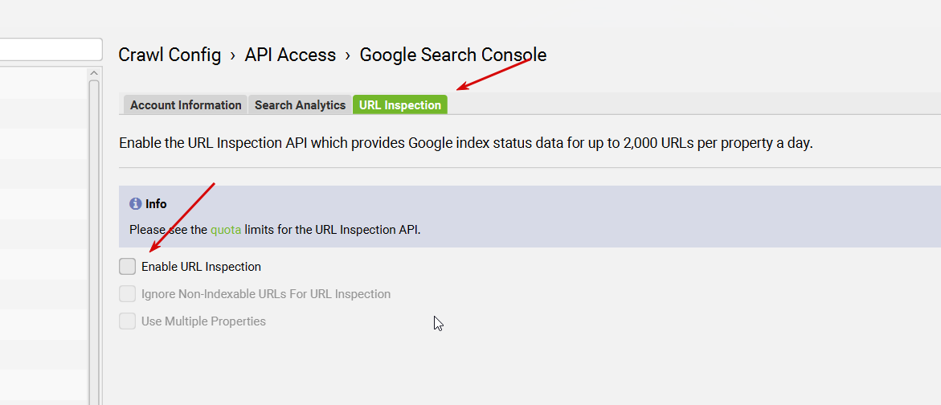Click chevron between Crawl Config and API Access
This screenshot has width=941, height=405.
tap(233, 55)
